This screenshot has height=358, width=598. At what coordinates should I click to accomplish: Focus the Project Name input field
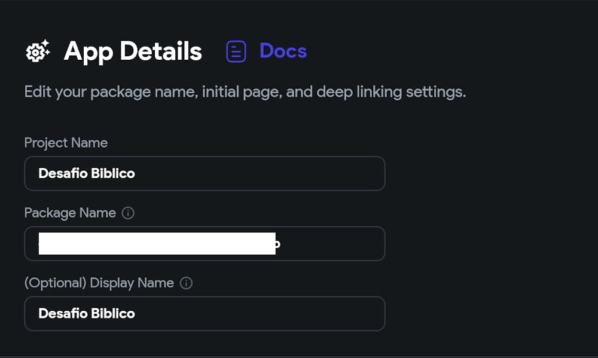[x=205, y=173]
